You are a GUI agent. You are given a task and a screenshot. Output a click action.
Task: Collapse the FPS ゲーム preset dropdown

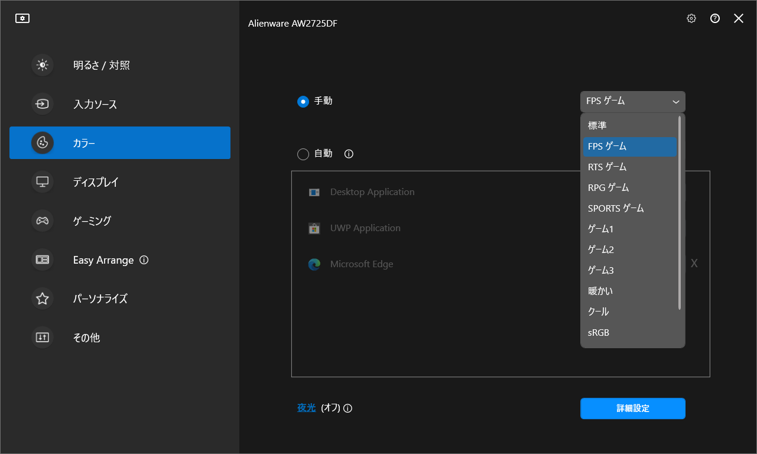click(x=633, y=102)
